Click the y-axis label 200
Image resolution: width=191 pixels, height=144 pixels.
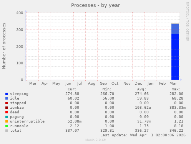point(20,46)
